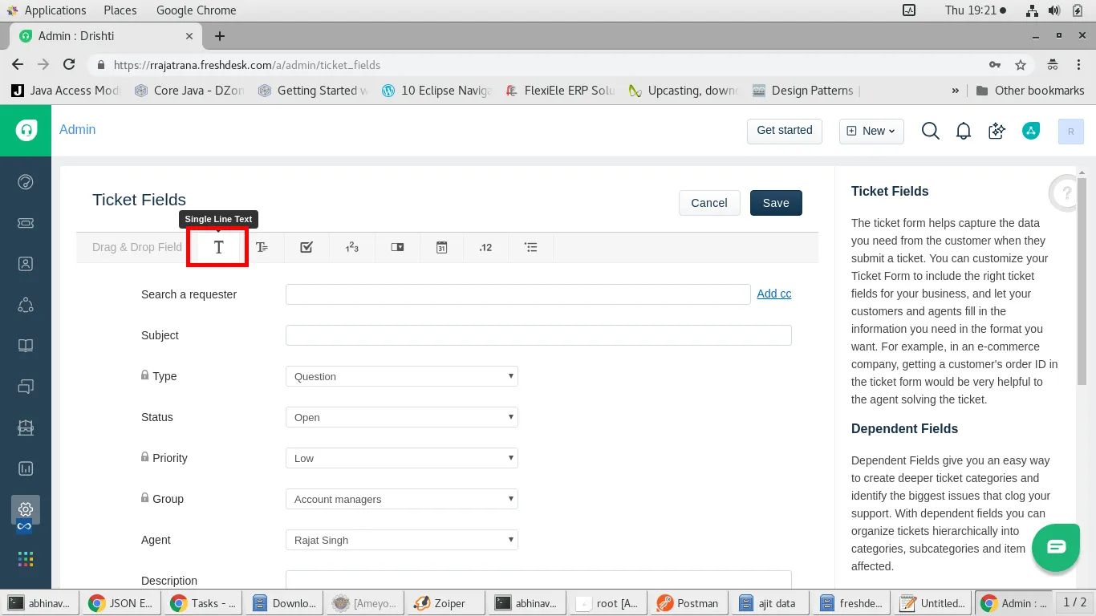Open the Dashboard from the sidebar

26,182
